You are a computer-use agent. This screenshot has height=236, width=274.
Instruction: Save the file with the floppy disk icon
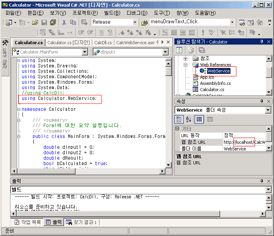click(44, 22)
